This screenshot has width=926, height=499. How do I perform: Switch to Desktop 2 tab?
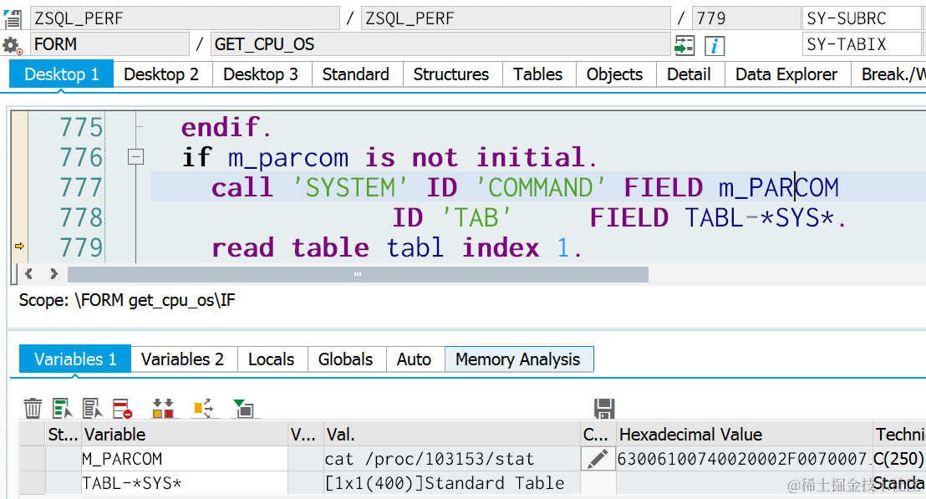click(161, 74)
